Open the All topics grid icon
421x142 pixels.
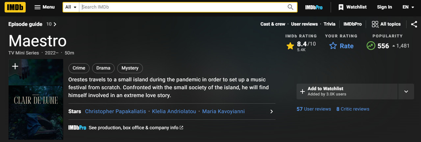coord(375,24)
